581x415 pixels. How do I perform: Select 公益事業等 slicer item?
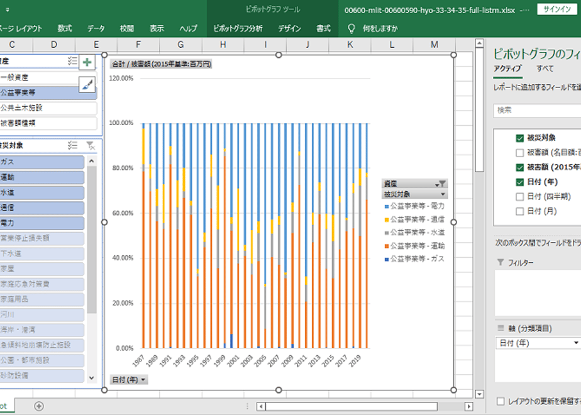click(48, 92)
